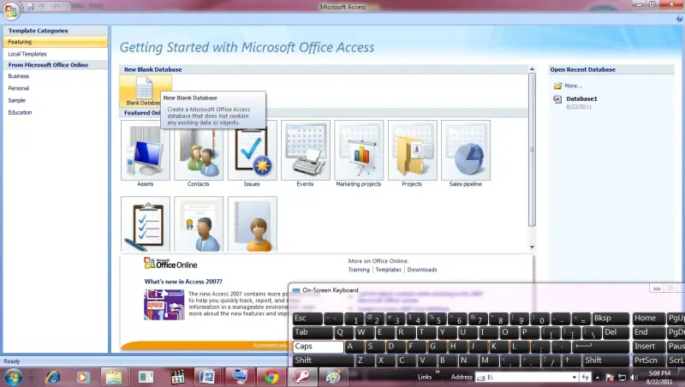
Task: Open the Sample templates category
Action: point(16,100)
